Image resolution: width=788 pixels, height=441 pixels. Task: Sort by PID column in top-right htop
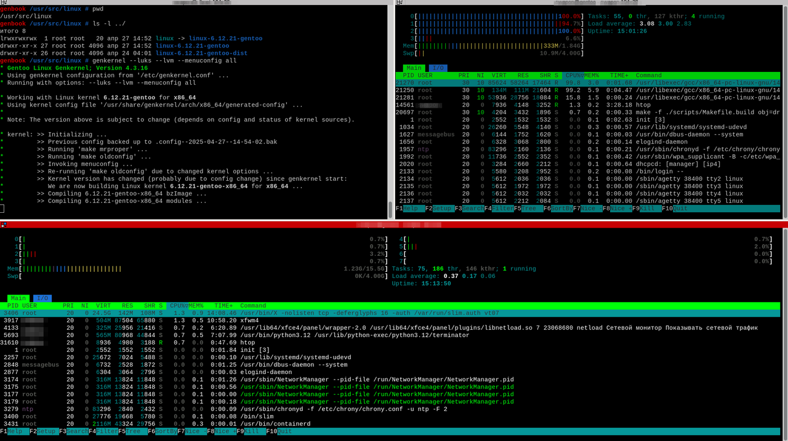408,76
